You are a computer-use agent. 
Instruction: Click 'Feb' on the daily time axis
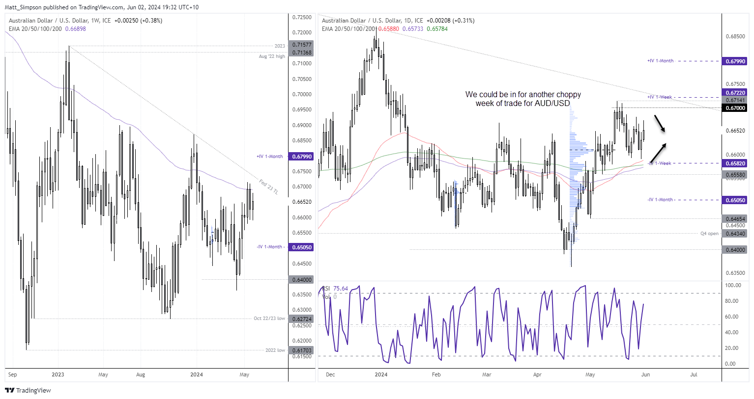click(x=436, y=374)
